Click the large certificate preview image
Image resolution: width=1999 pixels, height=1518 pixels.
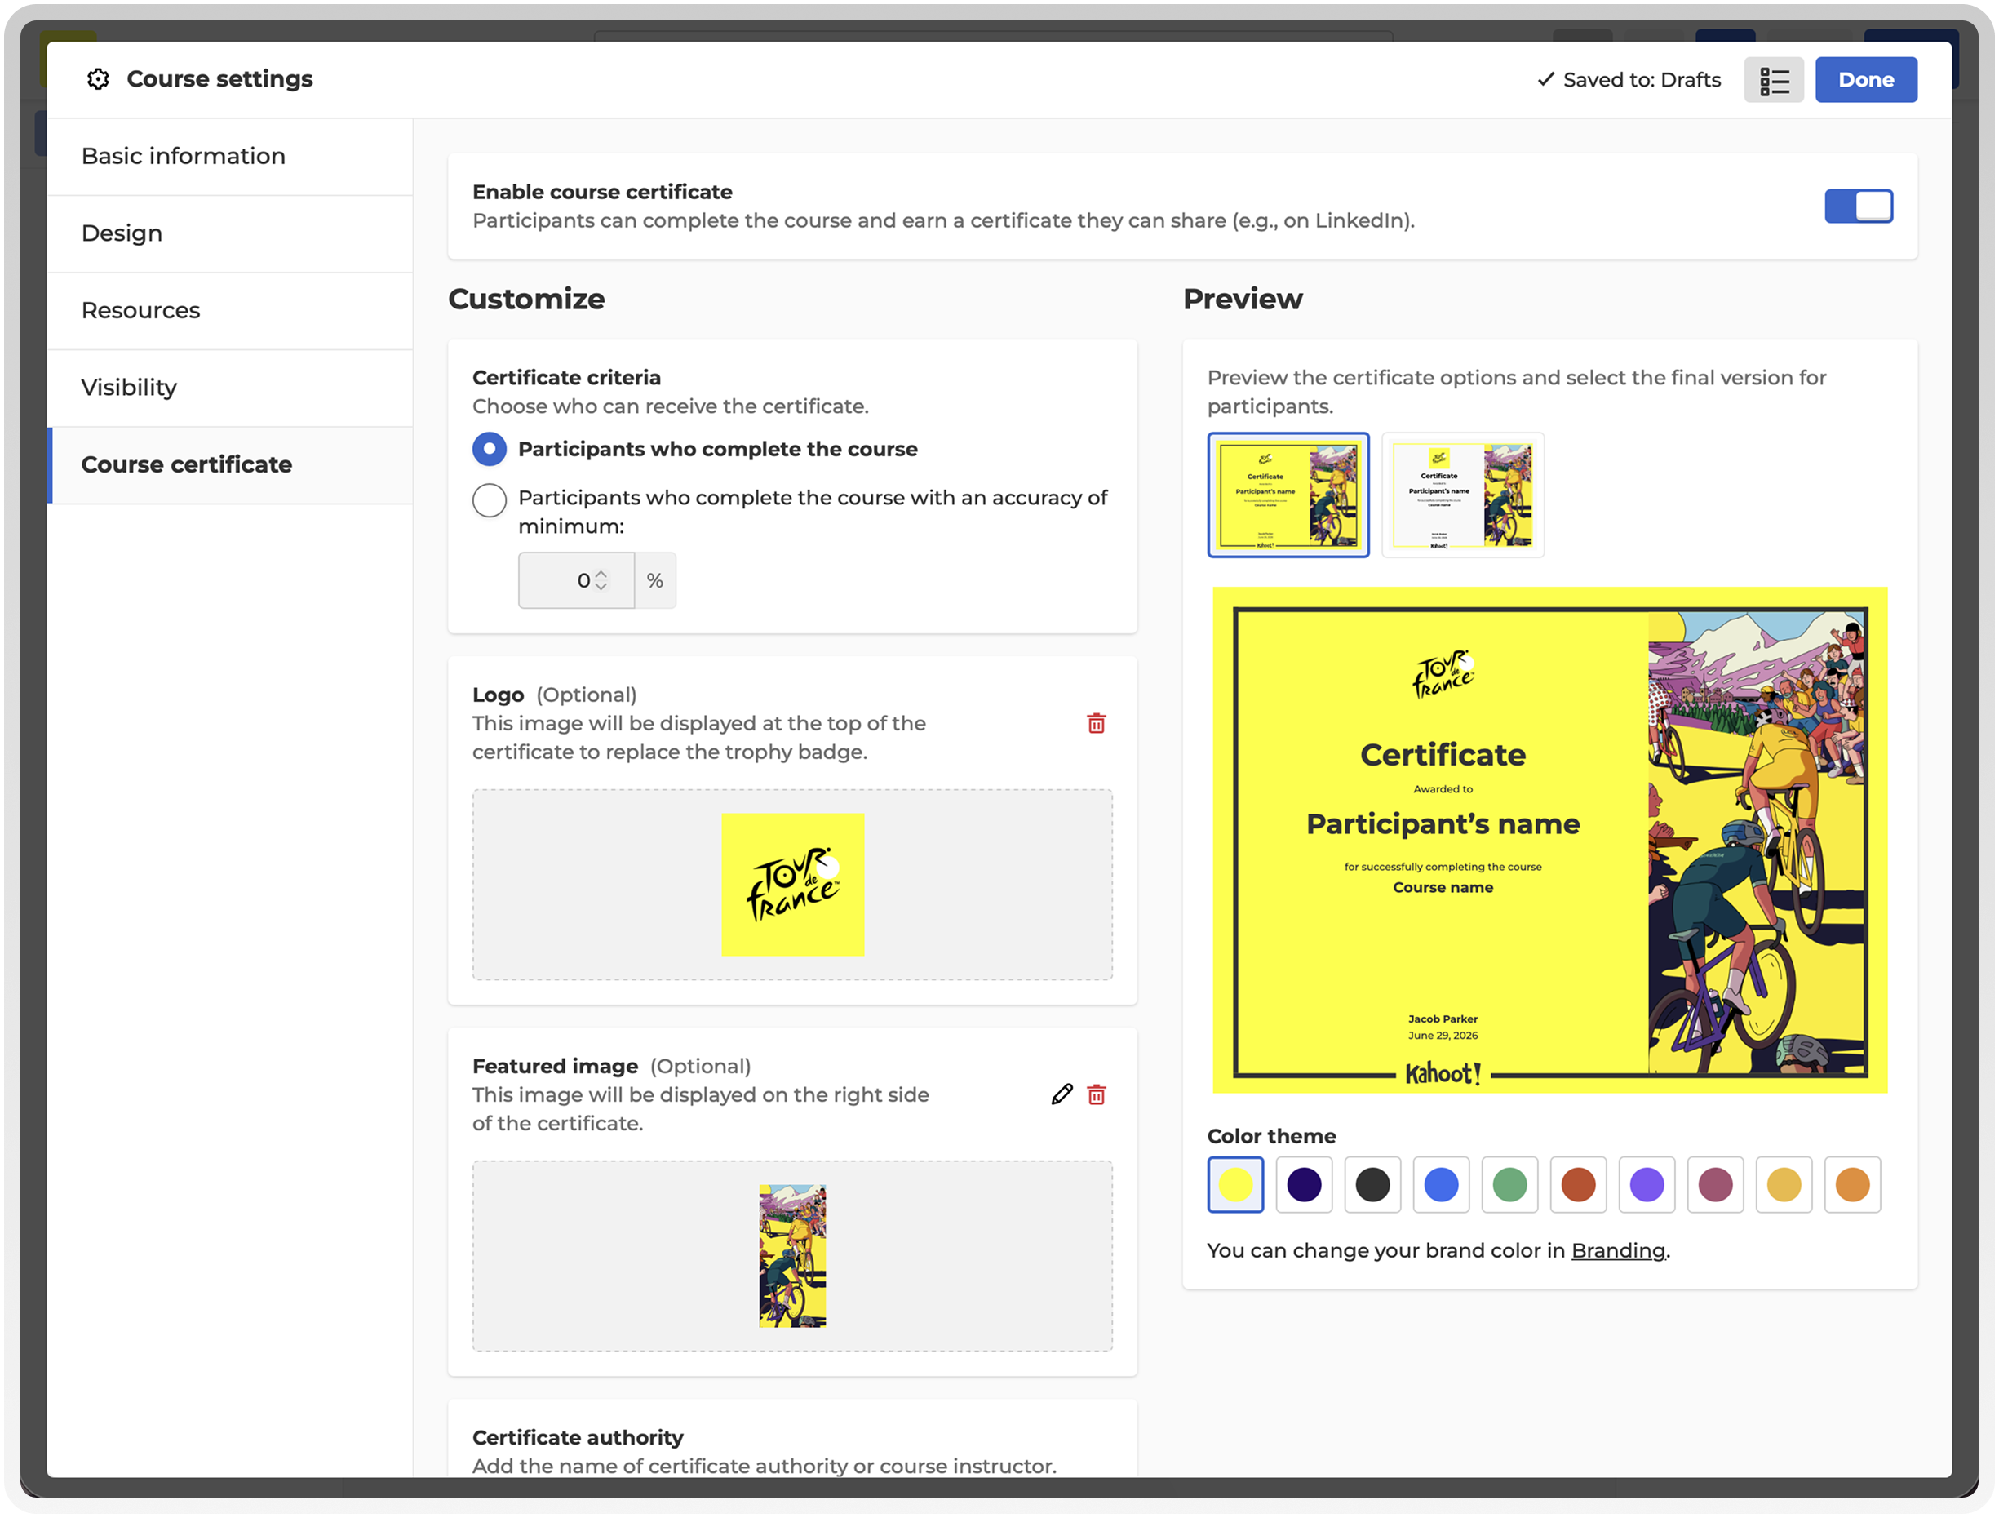[1550, 840]
